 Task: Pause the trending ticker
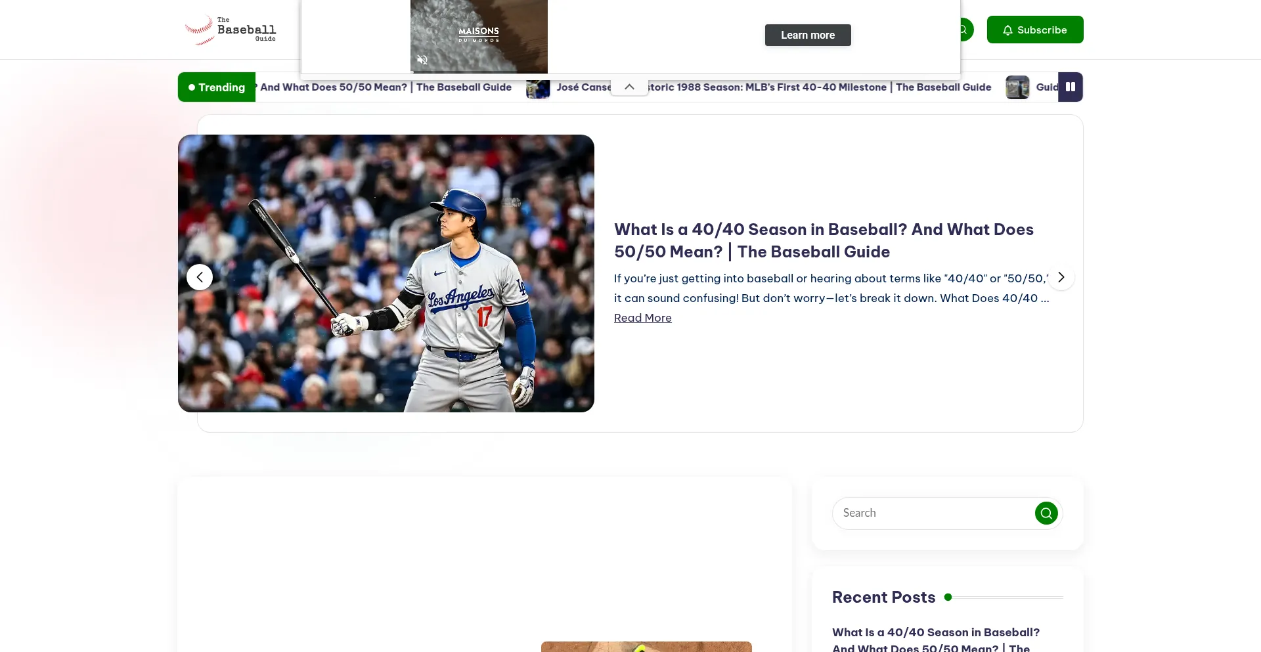[1071, 87]
